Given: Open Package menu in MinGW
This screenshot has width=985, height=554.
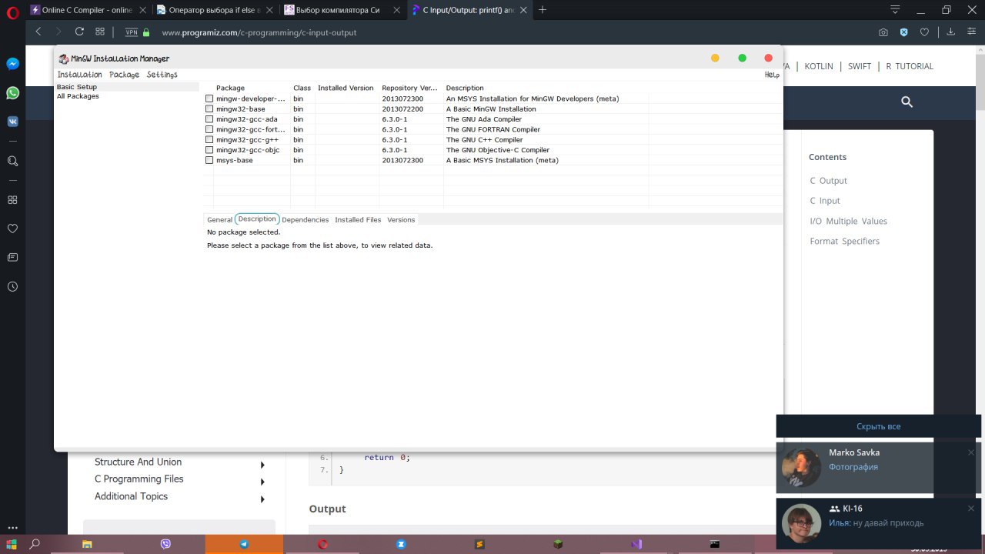Looking at the screenshot, I should (124, 75).
